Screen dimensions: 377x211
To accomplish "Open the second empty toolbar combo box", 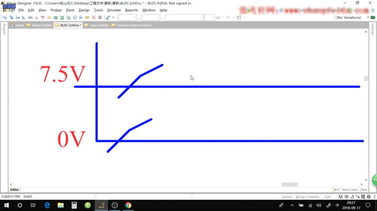I will [x=151, y=17].
